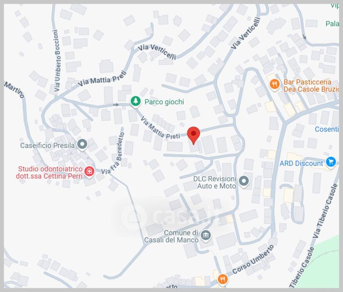Select the Studio odontoiatrico dott.ssa Cettina Perri label
Viewport: 343px width, 292px height.
point(50,172)
